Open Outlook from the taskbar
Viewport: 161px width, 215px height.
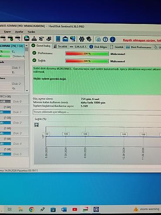[64, 209]
